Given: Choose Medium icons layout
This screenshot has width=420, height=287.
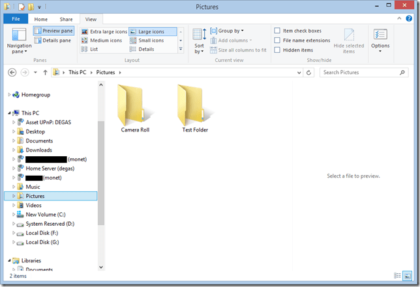Looking at the screenshot, I should [x=102, y=40].
